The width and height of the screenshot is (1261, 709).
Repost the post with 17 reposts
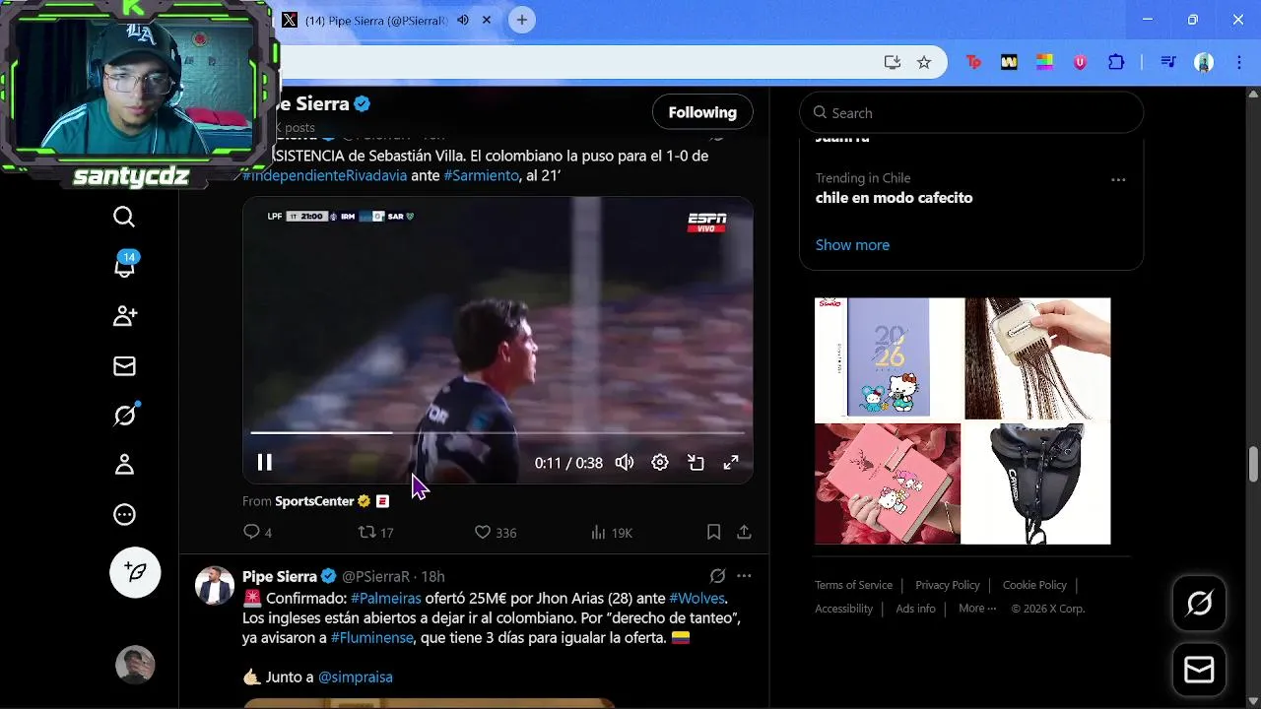(375, 532)
